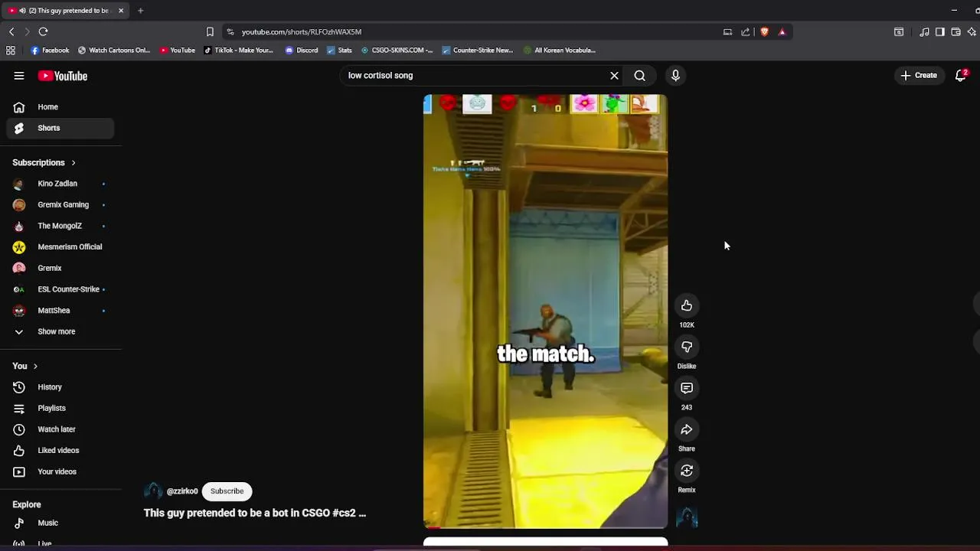Open Gremix Gaming channel
The image size is (980, 551).
tap(60, 205)
